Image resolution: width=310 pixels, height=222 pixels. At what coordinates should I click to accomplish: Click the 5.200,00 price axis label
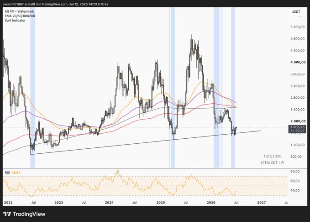pos(297,27)
